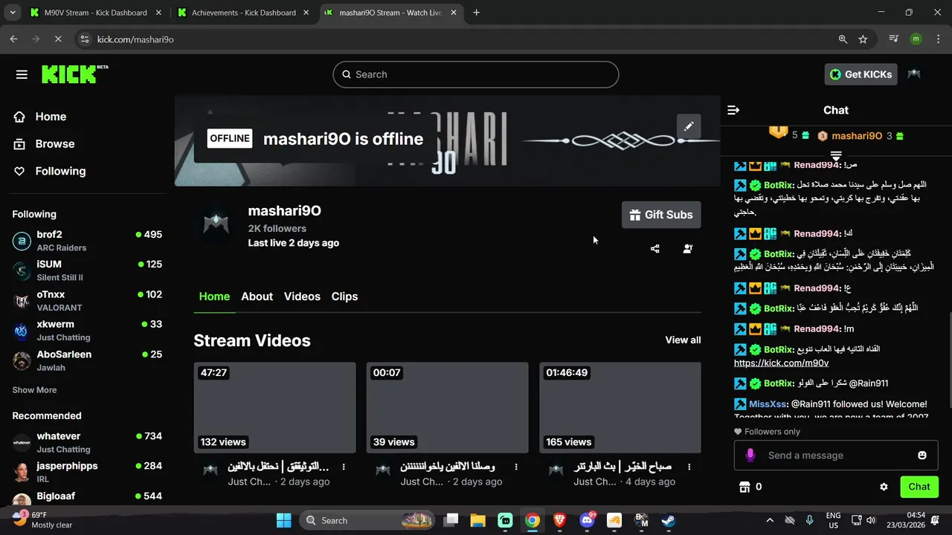The image size is (952, 535).
Task: Open options for the 00:07 video
Action: pos(516,467)
